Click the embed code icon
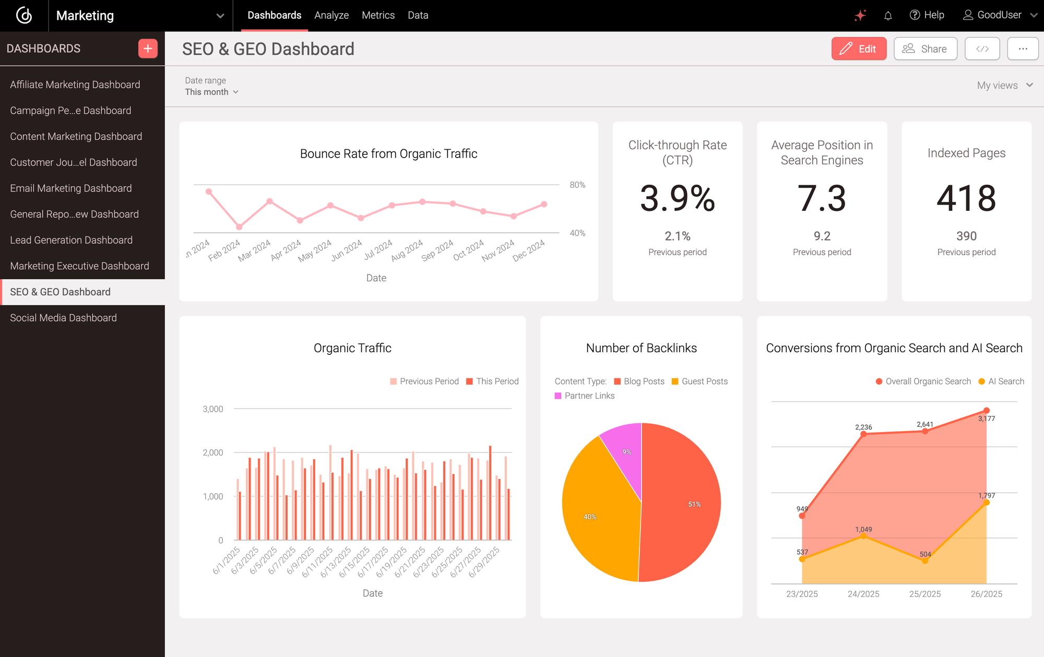 tap(982, 49)
